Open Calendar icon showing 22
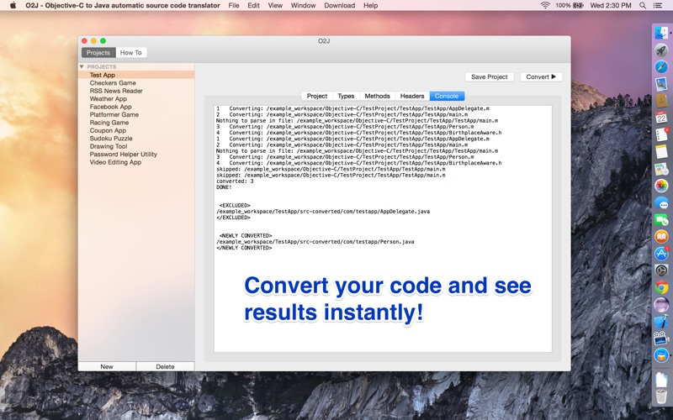Image resolution: width=673 pixels, height=420 pixels. (x=661, y=118)
